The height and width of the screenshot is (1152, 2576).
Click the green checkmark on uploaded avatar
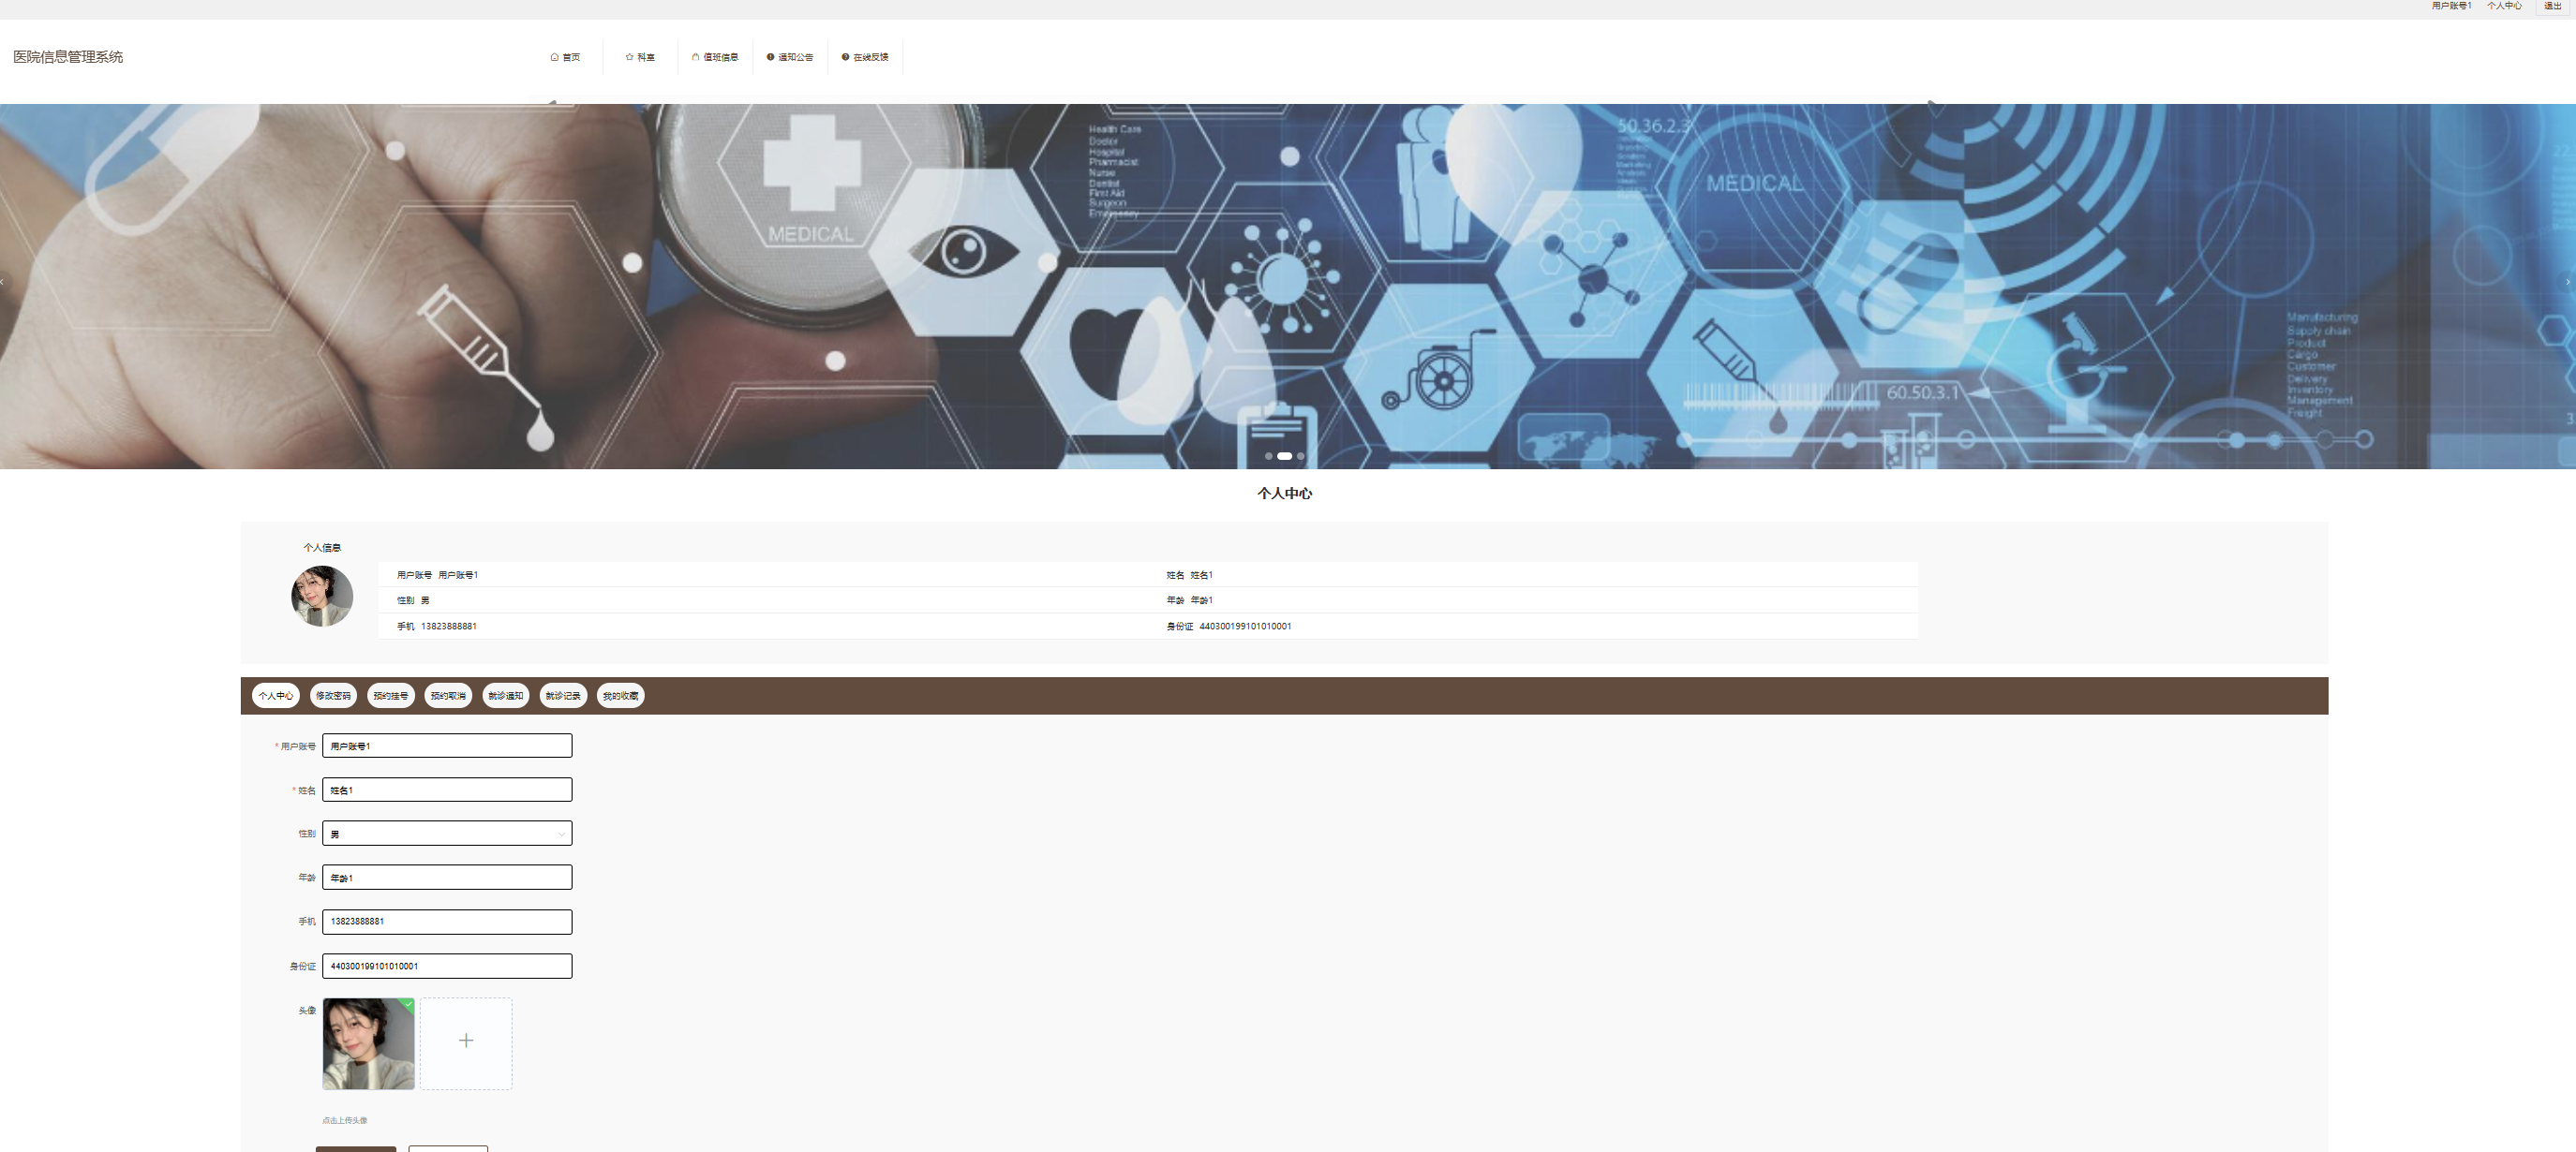pyautogui.click(x=408, y=1004)
